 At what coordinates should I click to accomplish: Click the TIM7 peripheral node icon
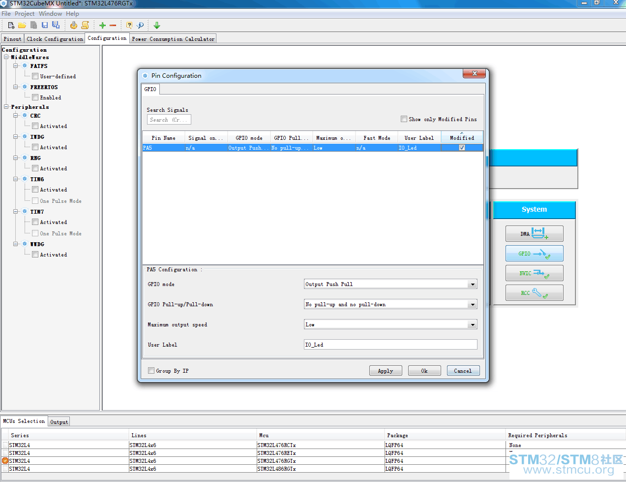click(x=25, y=211)
